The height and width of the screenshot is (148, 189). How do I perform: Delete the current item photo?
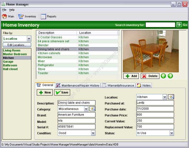point(150,76)
